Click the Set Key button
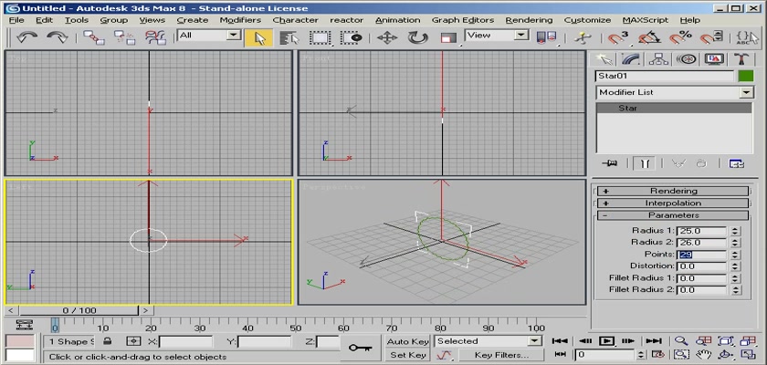Viewport: 767px width, 365px height. (407, 355)
